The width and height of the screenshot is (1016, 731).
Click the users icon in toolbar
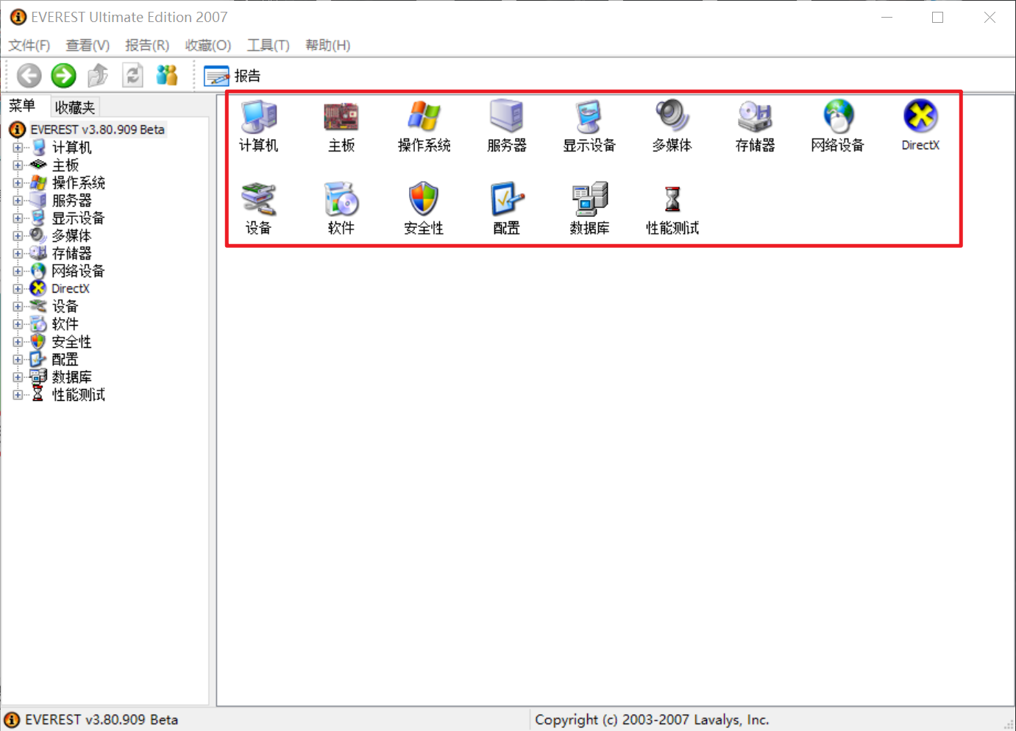[x=167, y=75]
